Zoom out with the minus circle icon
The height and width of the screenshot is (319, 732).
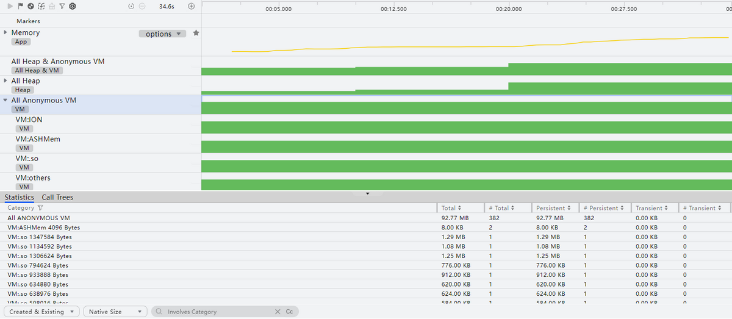[142, 6]
